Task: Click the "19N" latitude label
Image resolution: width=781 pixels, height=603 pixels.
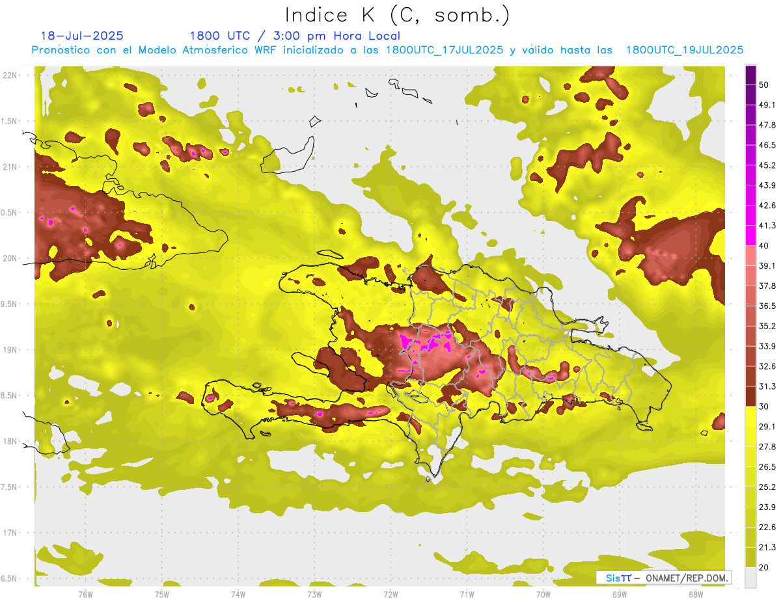Action: [10, 349]
